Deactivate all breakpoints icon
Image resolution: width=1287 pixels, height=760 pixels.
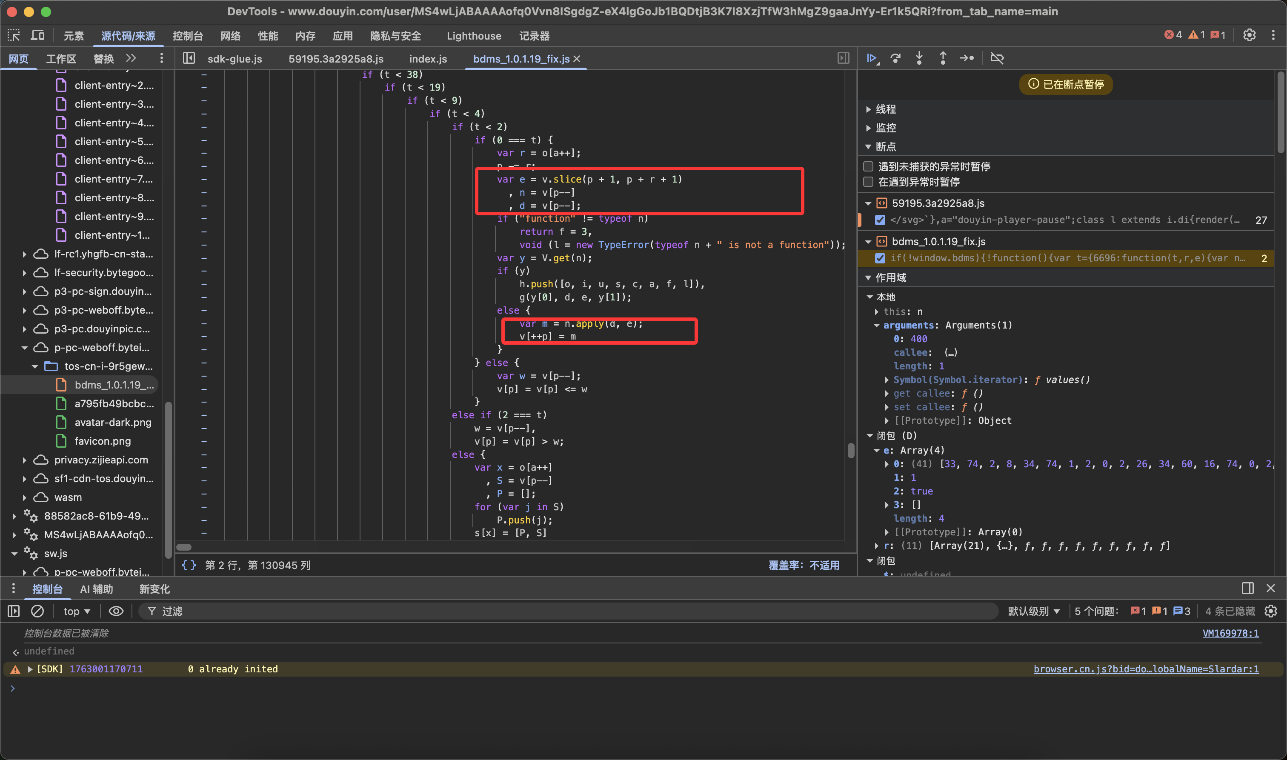point(997,58)
